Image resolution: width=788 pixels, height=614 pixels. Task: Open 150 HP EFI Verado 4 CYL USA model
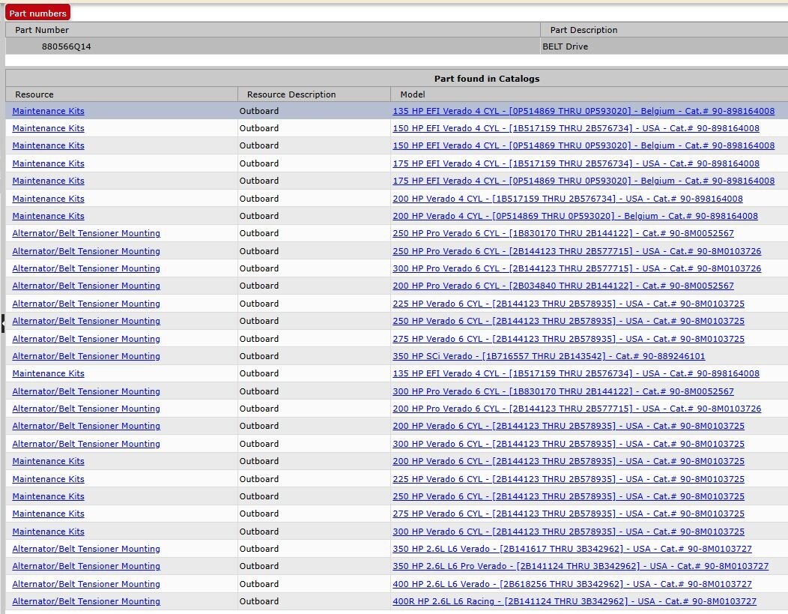tap(576, 127)
